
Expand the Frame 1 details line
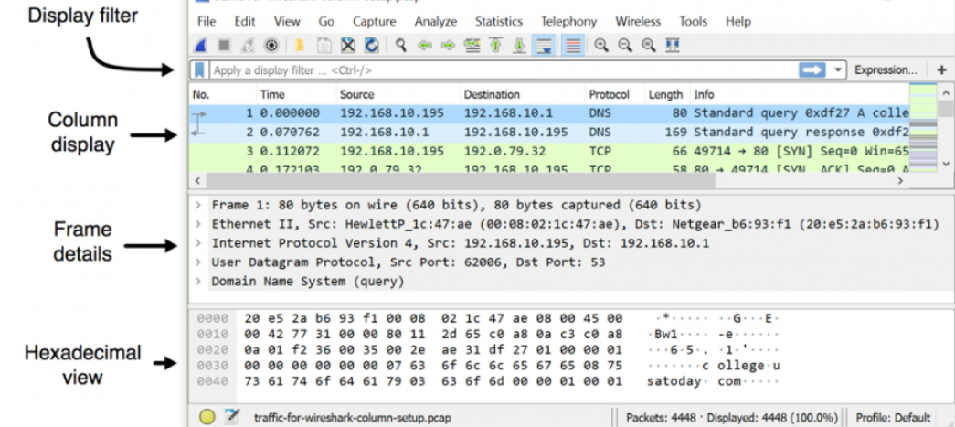pos(198,205)
